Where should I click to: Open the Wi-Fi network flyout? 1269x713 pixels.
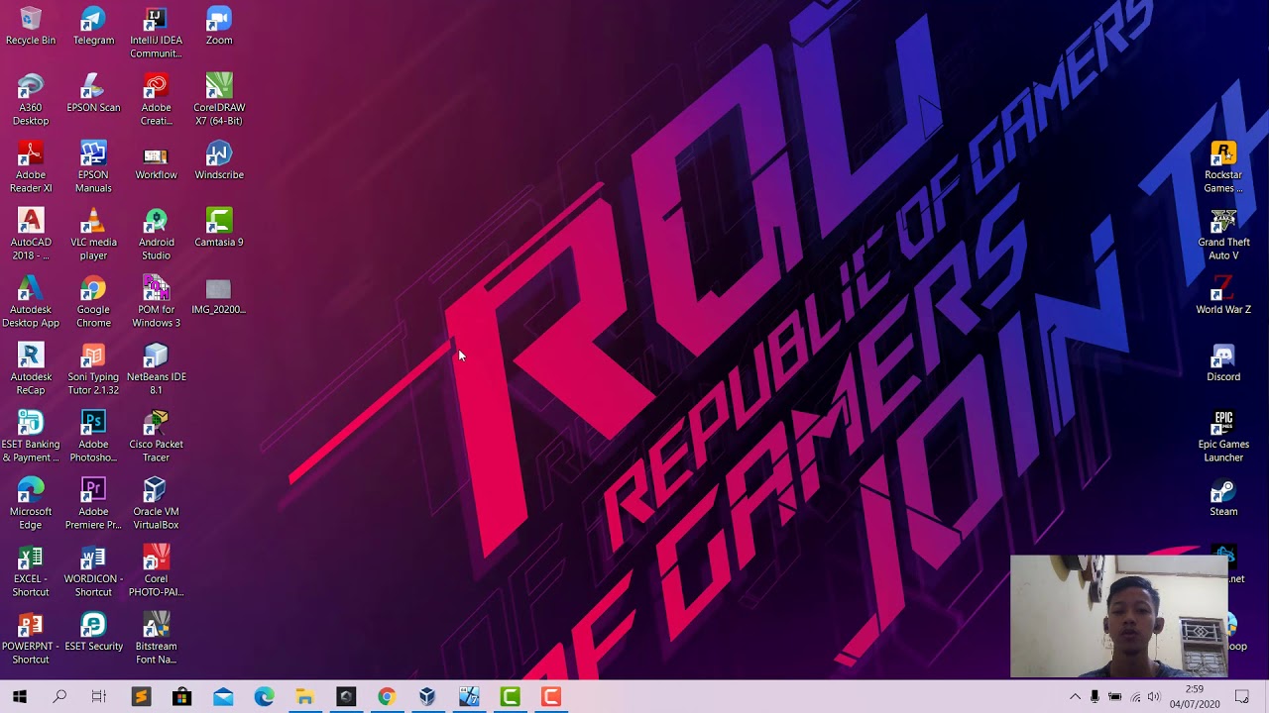click(x=1135, y=697)
